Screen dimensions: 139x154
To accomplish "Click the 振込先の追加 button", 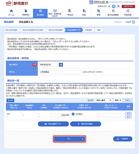I will click(x=86, y=124).
